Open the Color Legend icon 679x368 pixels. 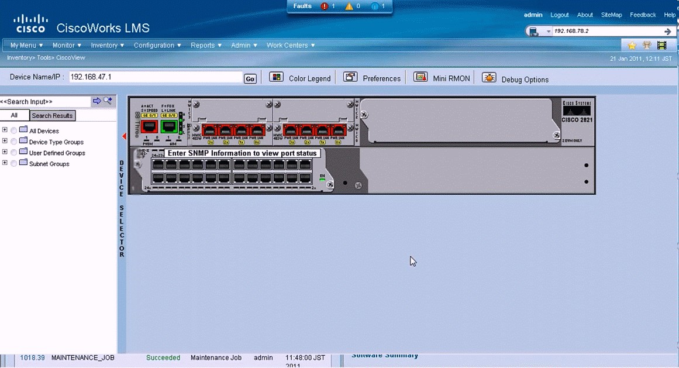276,77
